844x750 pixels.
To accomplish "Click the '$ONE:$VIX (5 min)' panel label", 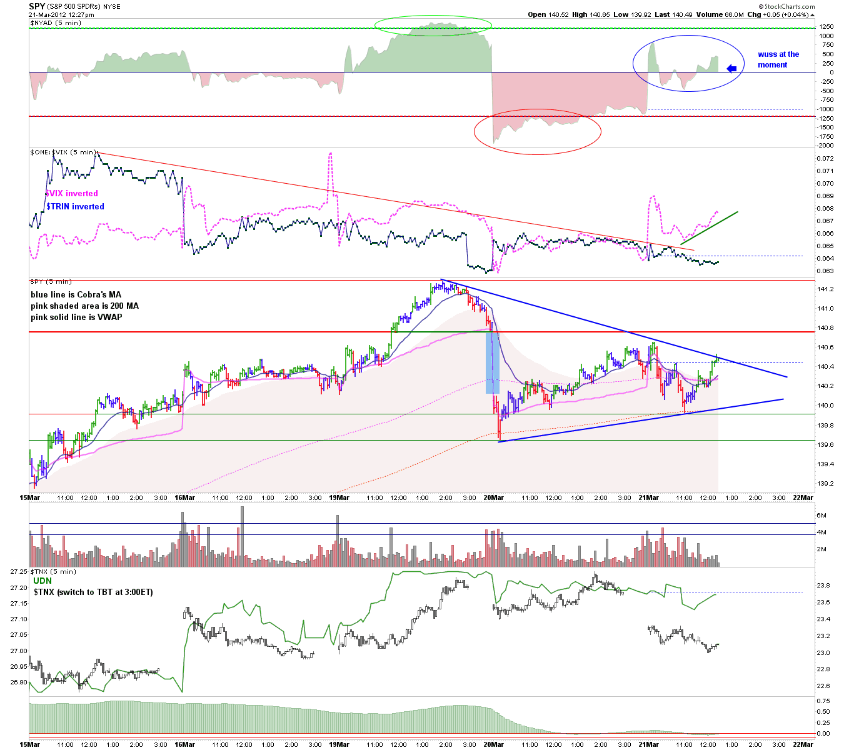I will coord(63,152).
